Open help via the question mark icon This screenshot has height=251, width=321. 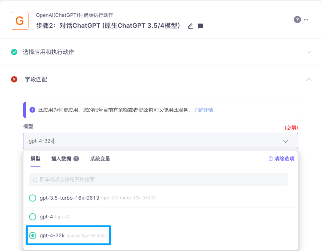tap(297, 20)
